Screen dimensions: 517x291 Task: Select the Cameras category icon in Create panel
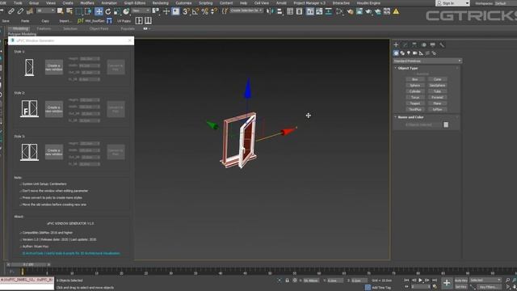tap(414, 53)
